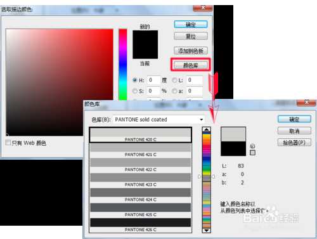Confirm with 确定 in the color picker dialog

[191, 25]
